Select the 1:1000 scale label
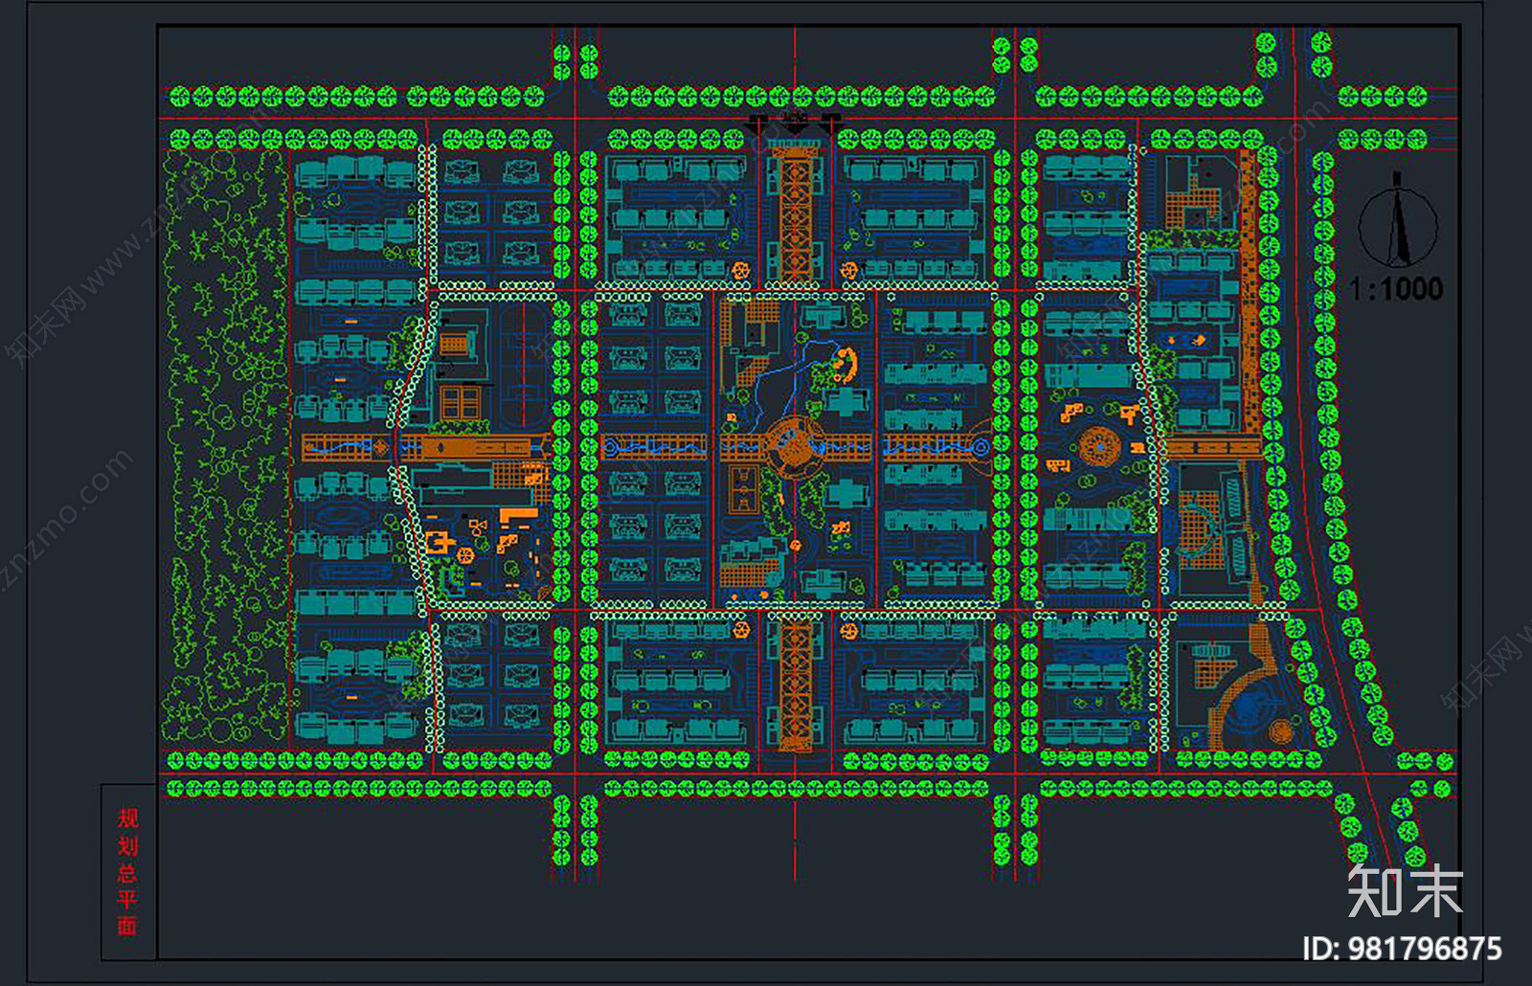1532x986 pixels. click(x=1396, y=288)
